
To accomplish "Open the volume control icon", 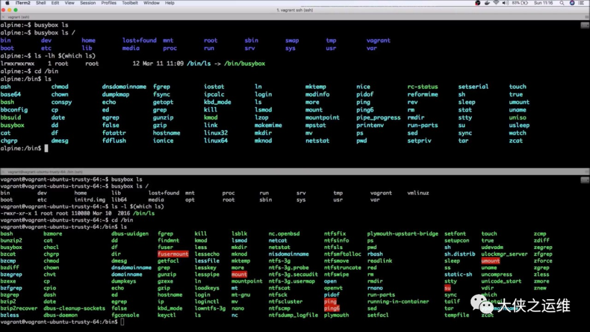I will (505, 3).
